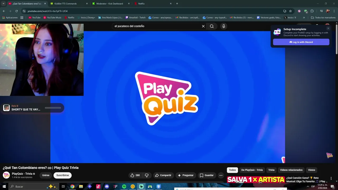Click the install app icon in address bar
Viewport: 338px width, 190px height.
(x=285, y=11)
